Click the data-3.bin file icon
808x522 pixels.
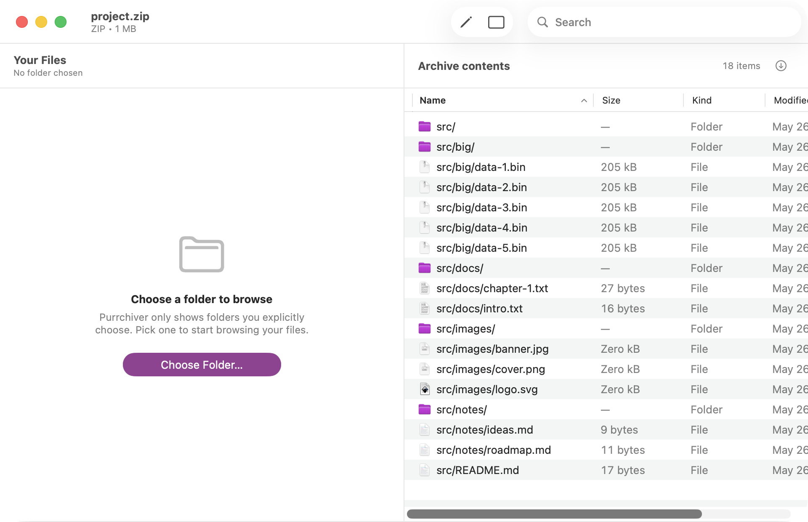pos(425,207)
